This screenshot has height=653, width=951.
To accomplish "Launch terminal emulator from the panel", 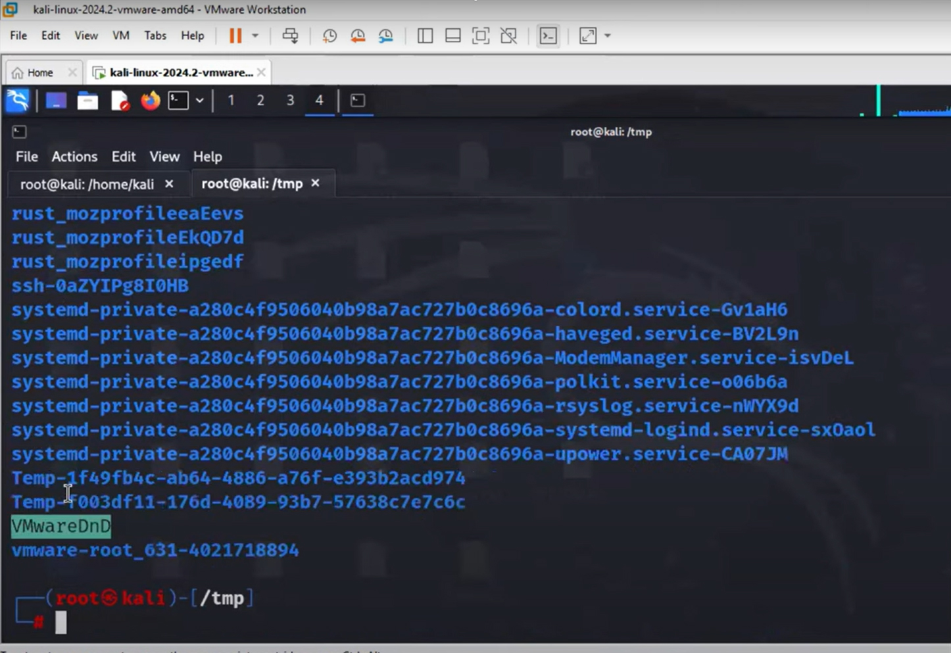I will [178, 101].
